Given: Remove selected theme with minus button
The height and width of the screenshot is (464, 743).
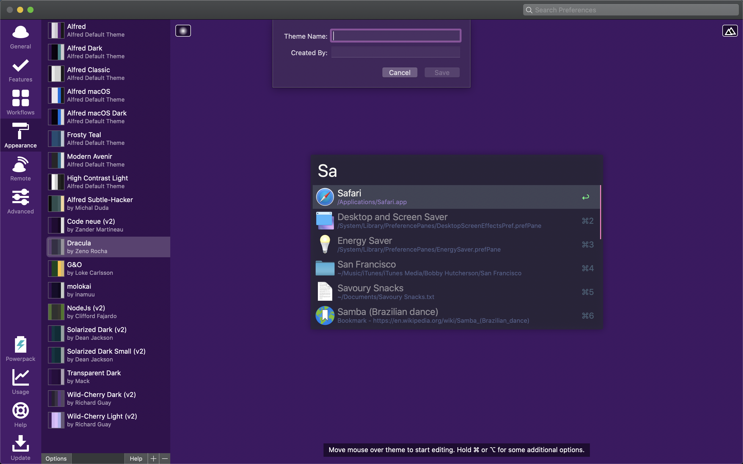Looking at the screenshot, I should [165, 459].
